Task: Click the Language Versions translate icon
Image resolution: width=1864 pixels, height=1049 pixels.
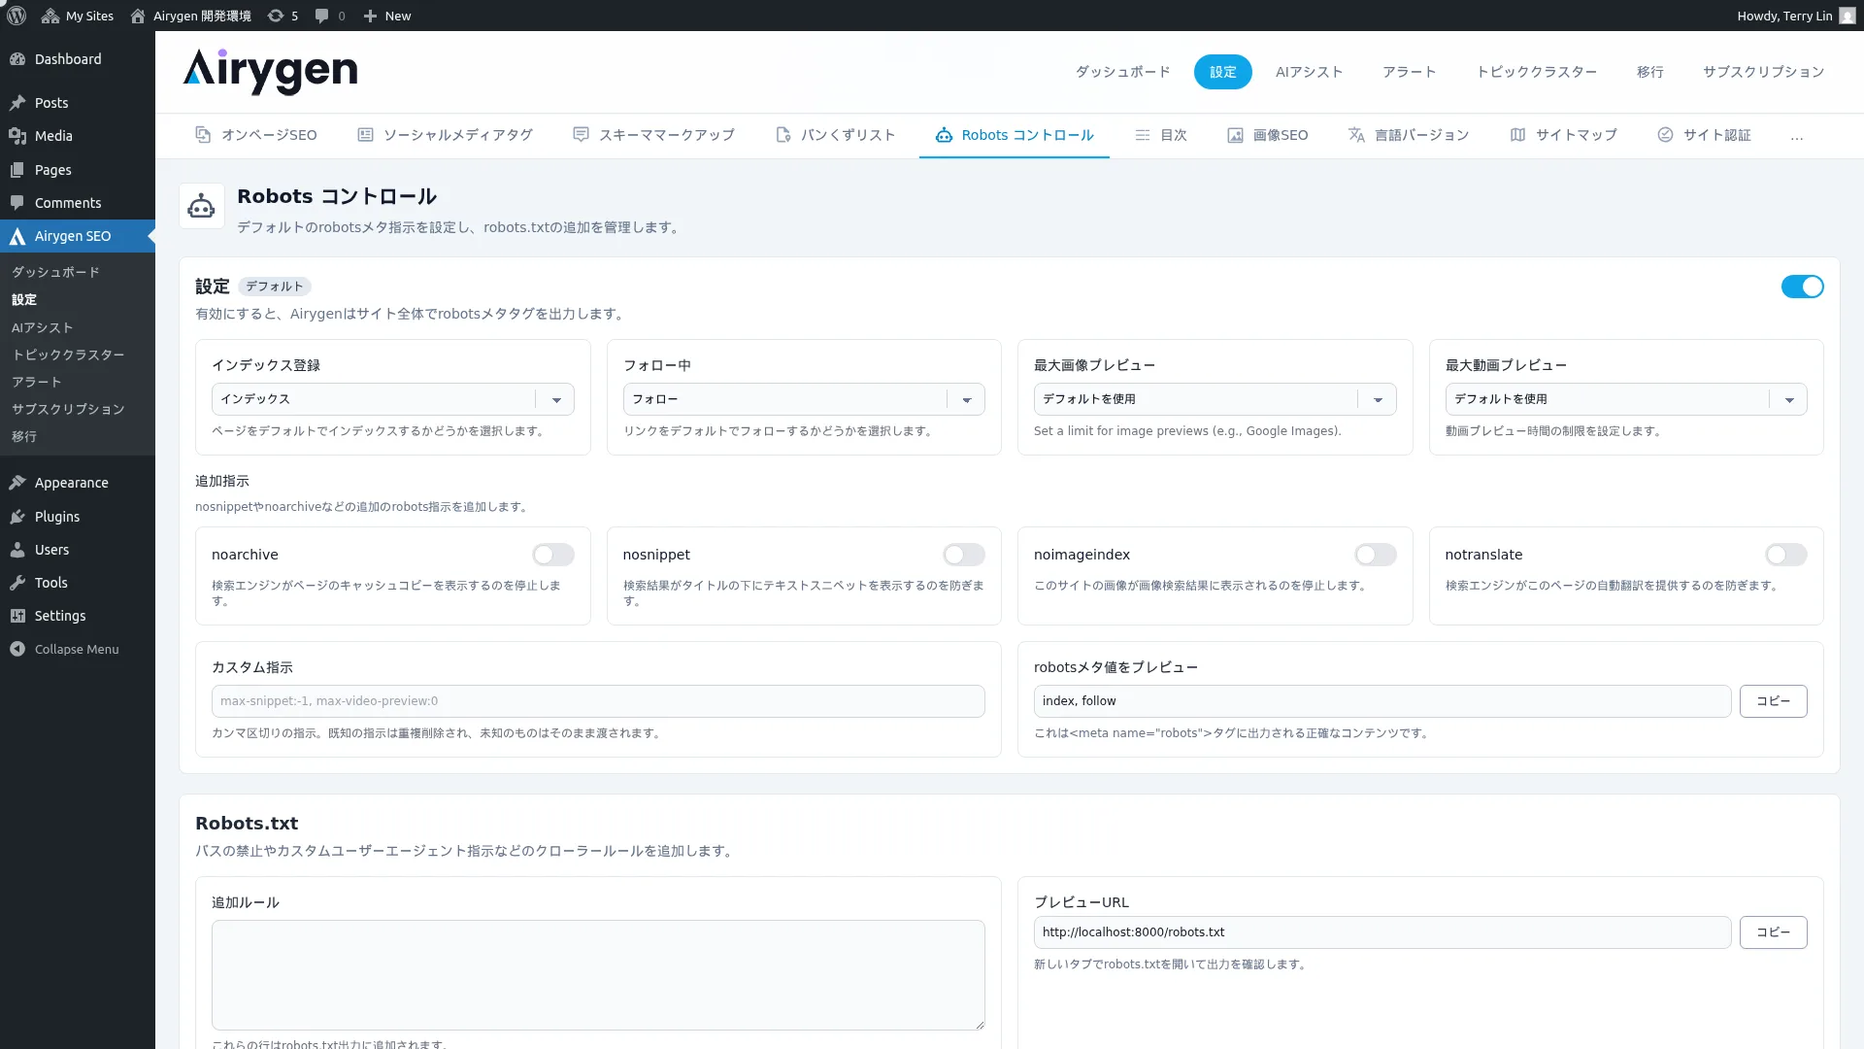Action: click(x=1356, y=135)
